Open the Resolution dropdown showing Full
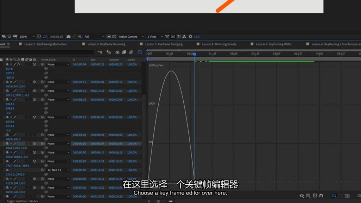Viewport: 361px width, 203px height. pos(94,37)
